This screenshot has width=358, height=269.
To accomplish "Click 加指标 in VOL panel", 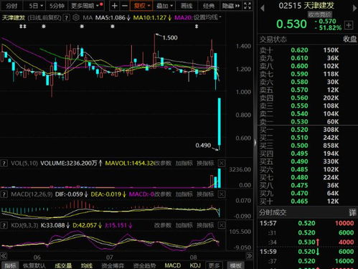I will (184, 164).
